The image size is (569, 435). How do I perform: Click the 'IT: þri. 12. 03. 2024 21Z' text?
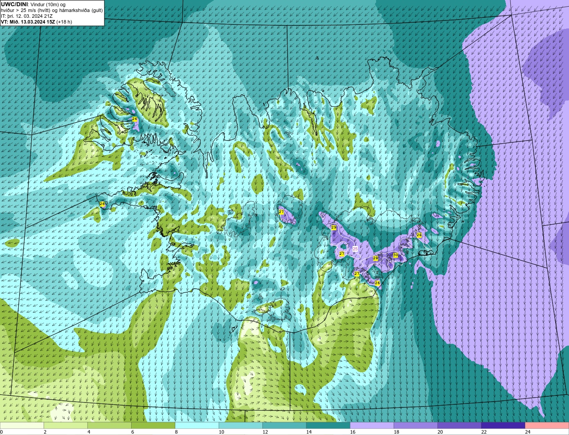tap(27, 16)
